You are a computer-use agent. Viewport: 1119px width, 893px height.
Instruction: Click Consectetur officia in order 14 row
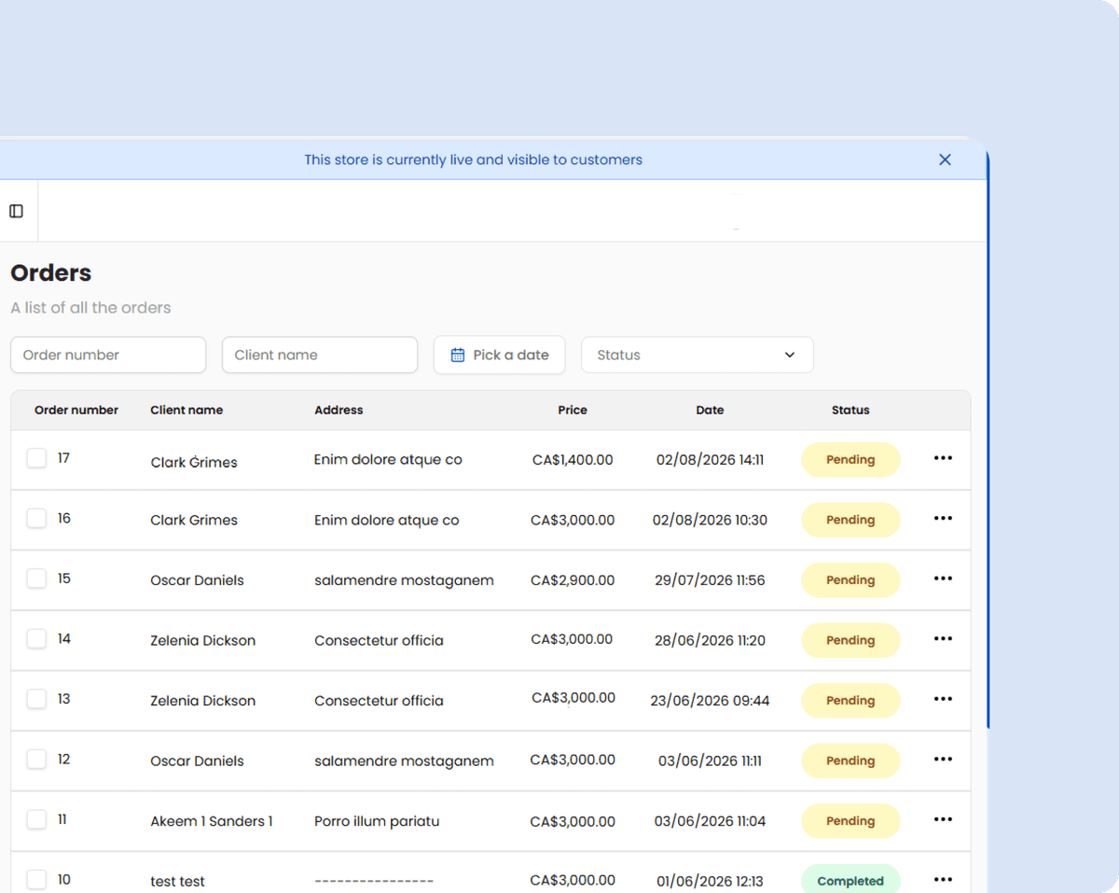379,640
